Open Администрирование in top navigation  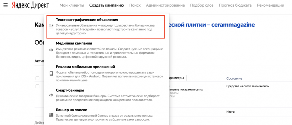pyautogui.click(x=165, y=5)
